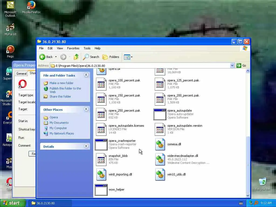Viewport: 276px width, 207px height.
Task: Select opera_crashreporter executable icon
Action: 101,144
